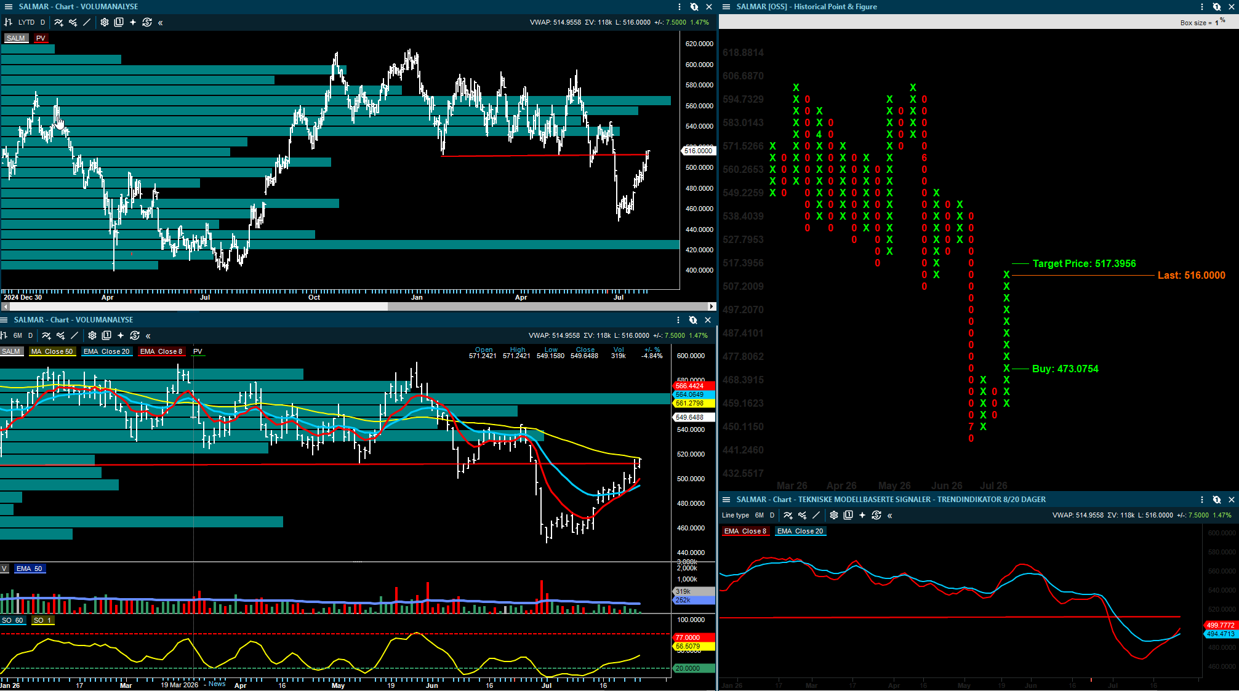Viewport: 1239px width, 691px height.
Task: Open hamburger menu of Point & Figure window
Action: tap(726, 7)
